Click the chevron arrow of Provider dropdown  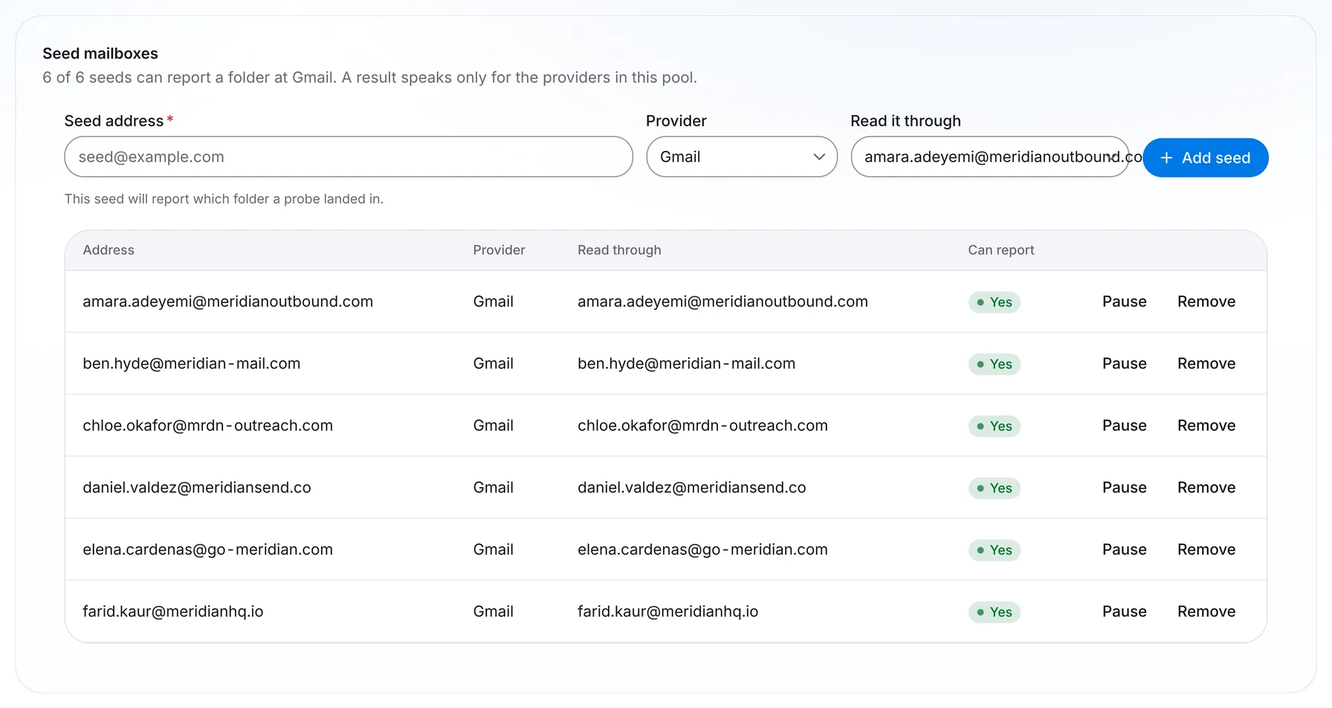(819, 157)
